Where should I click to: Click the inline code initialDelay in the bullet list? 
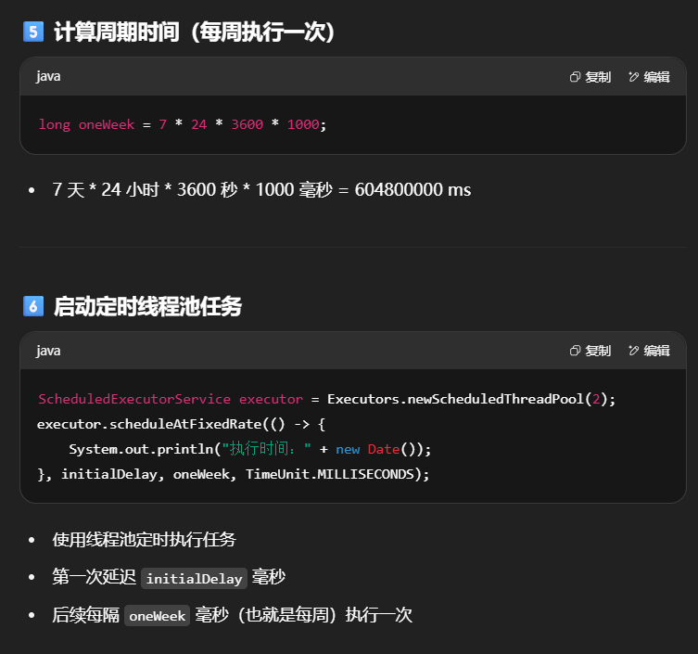pyautogui.click(x=195, y=578)
